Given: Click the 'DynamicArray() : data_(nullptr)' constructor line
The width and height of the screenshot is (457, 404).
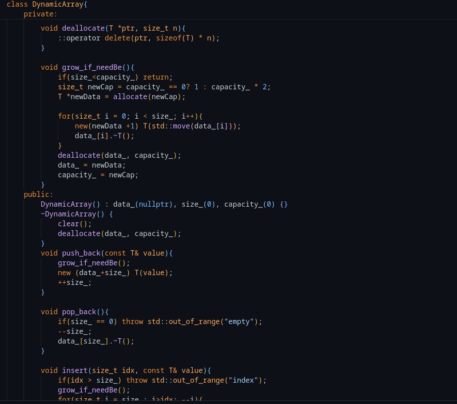Looking at the screenshot, I should coord(164,204).
